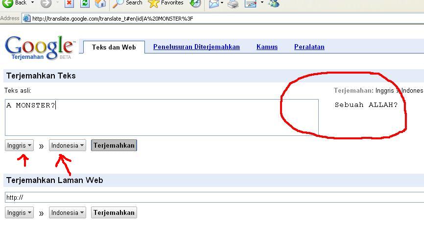
Task: Go to the Home page icon
Action: (x=100, y=3)
